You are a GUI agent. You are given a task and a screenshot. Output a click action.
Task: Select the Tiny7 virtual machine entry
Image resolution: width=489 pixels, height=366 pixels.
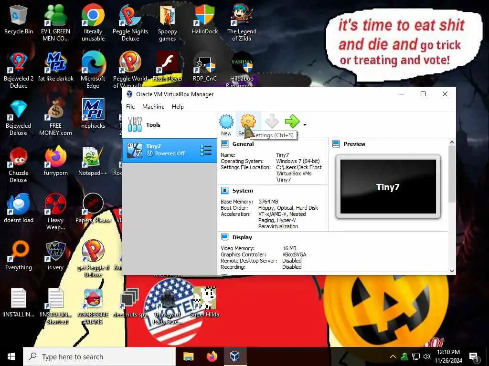(x=170, y=150)
